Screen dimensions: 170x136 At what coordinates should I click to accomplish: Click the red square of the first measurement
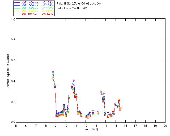[x=53, y=78]
